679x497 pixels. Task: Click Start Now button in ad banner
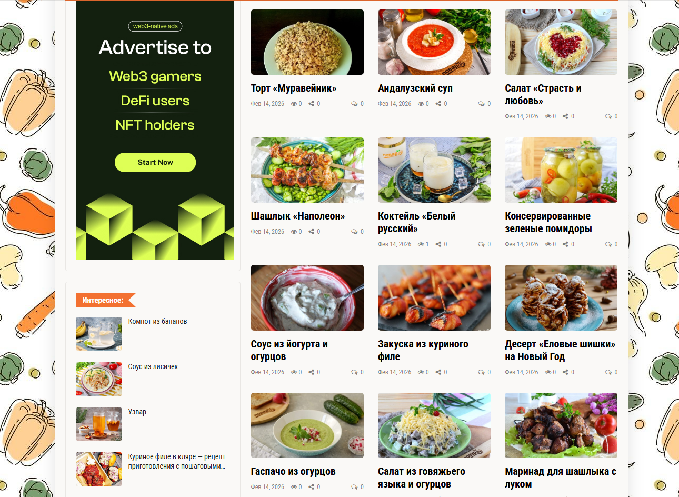[x=155, y=162]
